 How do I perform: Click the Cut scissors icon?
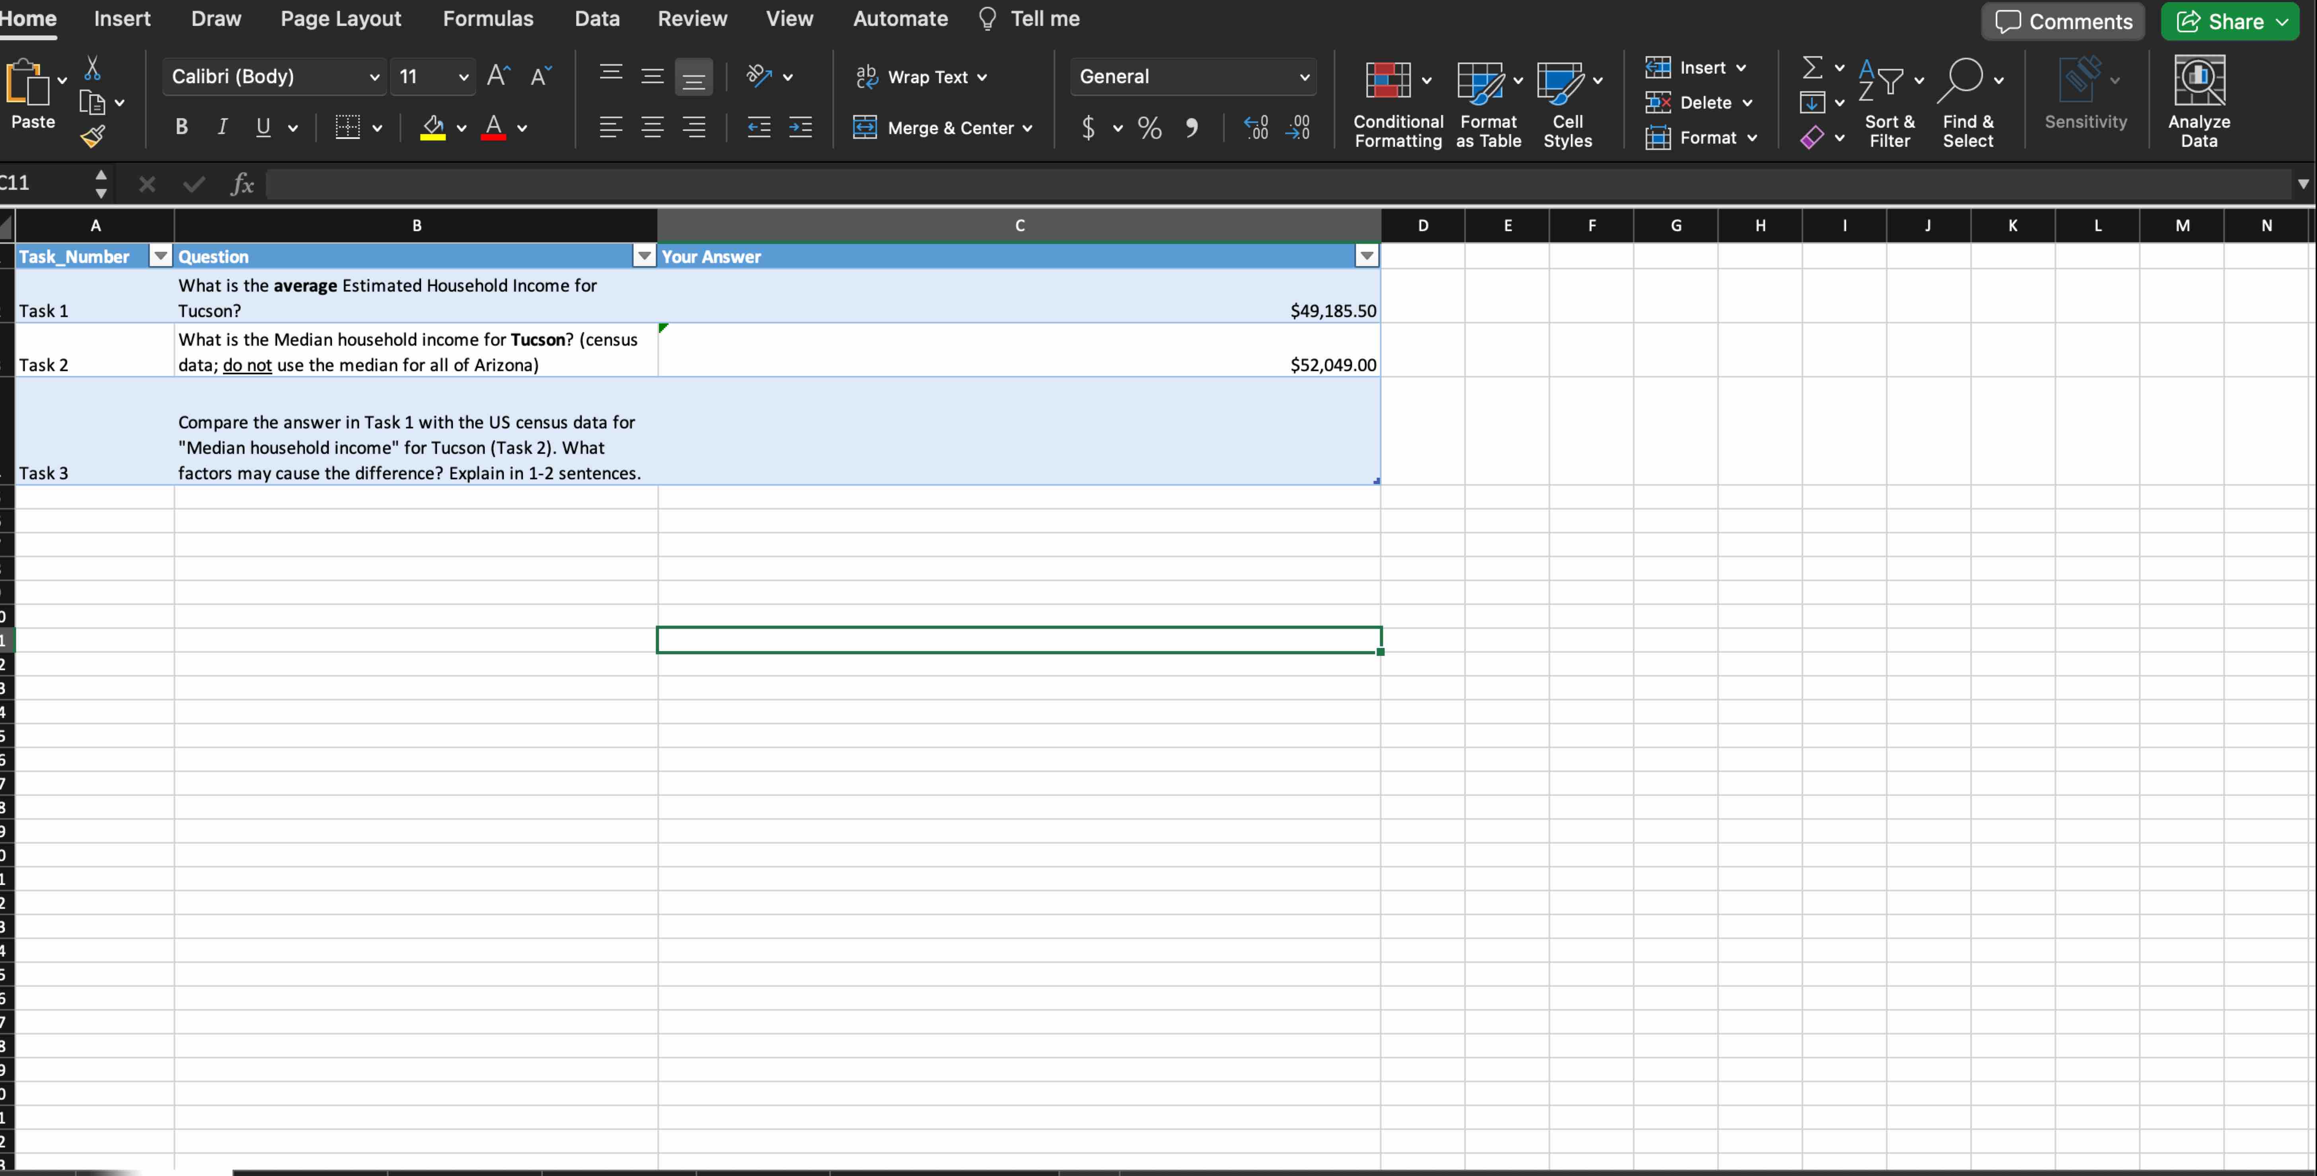point(92,68)
